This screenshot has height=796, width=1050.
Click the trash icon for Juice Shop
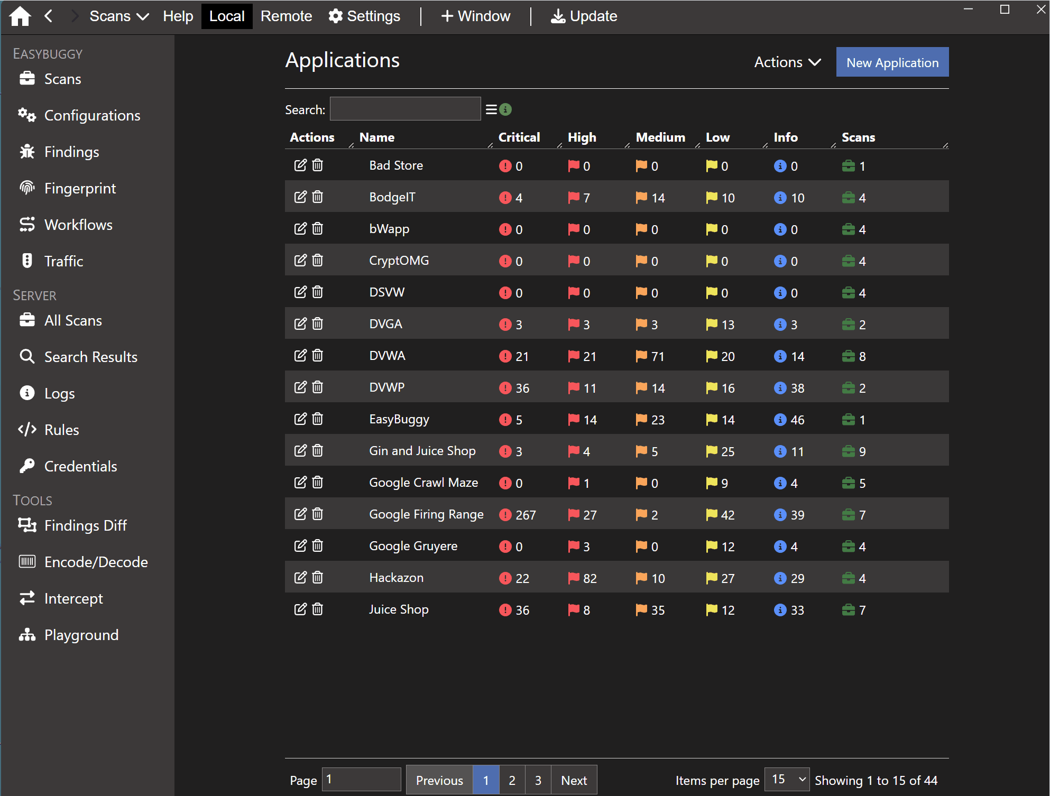[x=317, y=609]
